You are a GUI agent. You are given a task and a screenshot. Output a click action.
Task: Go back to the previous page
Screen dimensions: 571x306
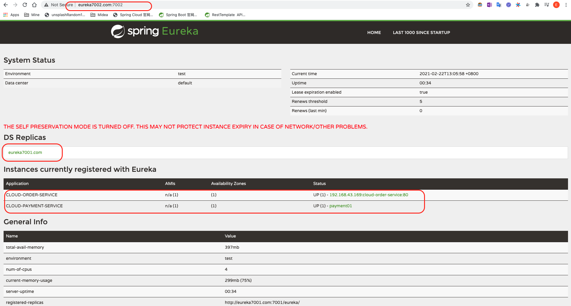click(6, 5)
